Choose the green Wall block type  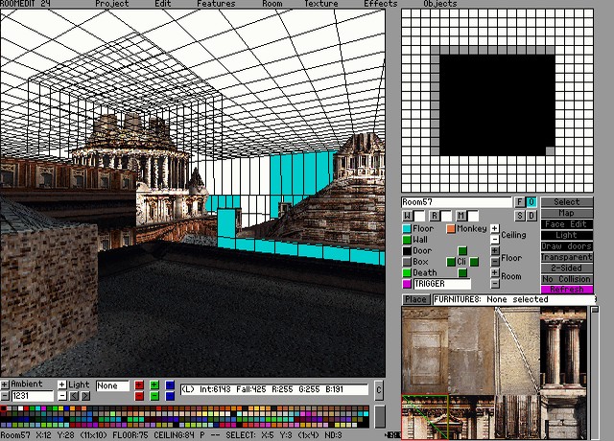coord(407,240)
